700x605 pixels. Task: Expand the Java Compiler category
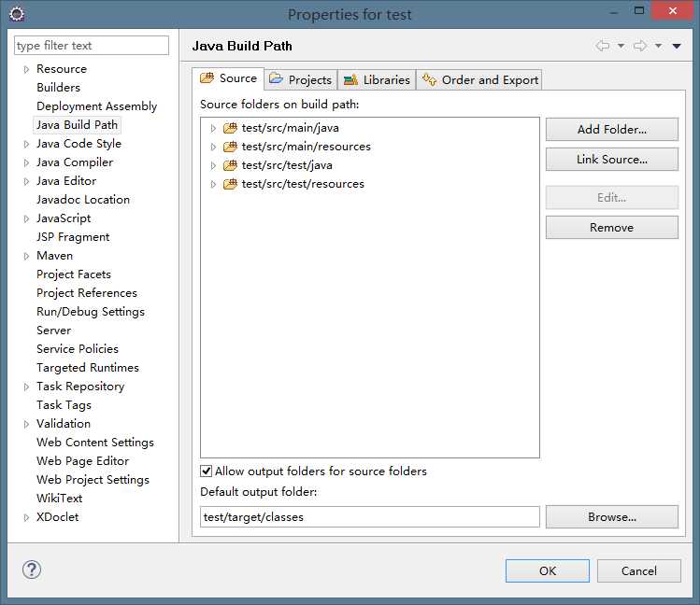click(26, 162)
